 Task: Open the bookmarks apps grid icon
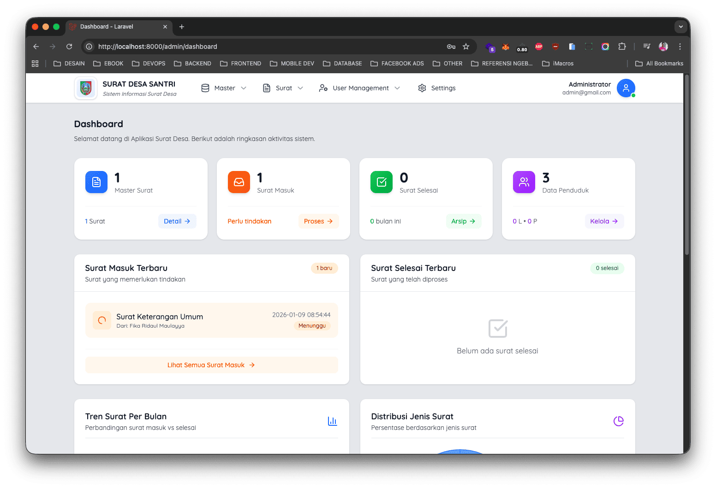pyautogui.click(x=35, y=64)
